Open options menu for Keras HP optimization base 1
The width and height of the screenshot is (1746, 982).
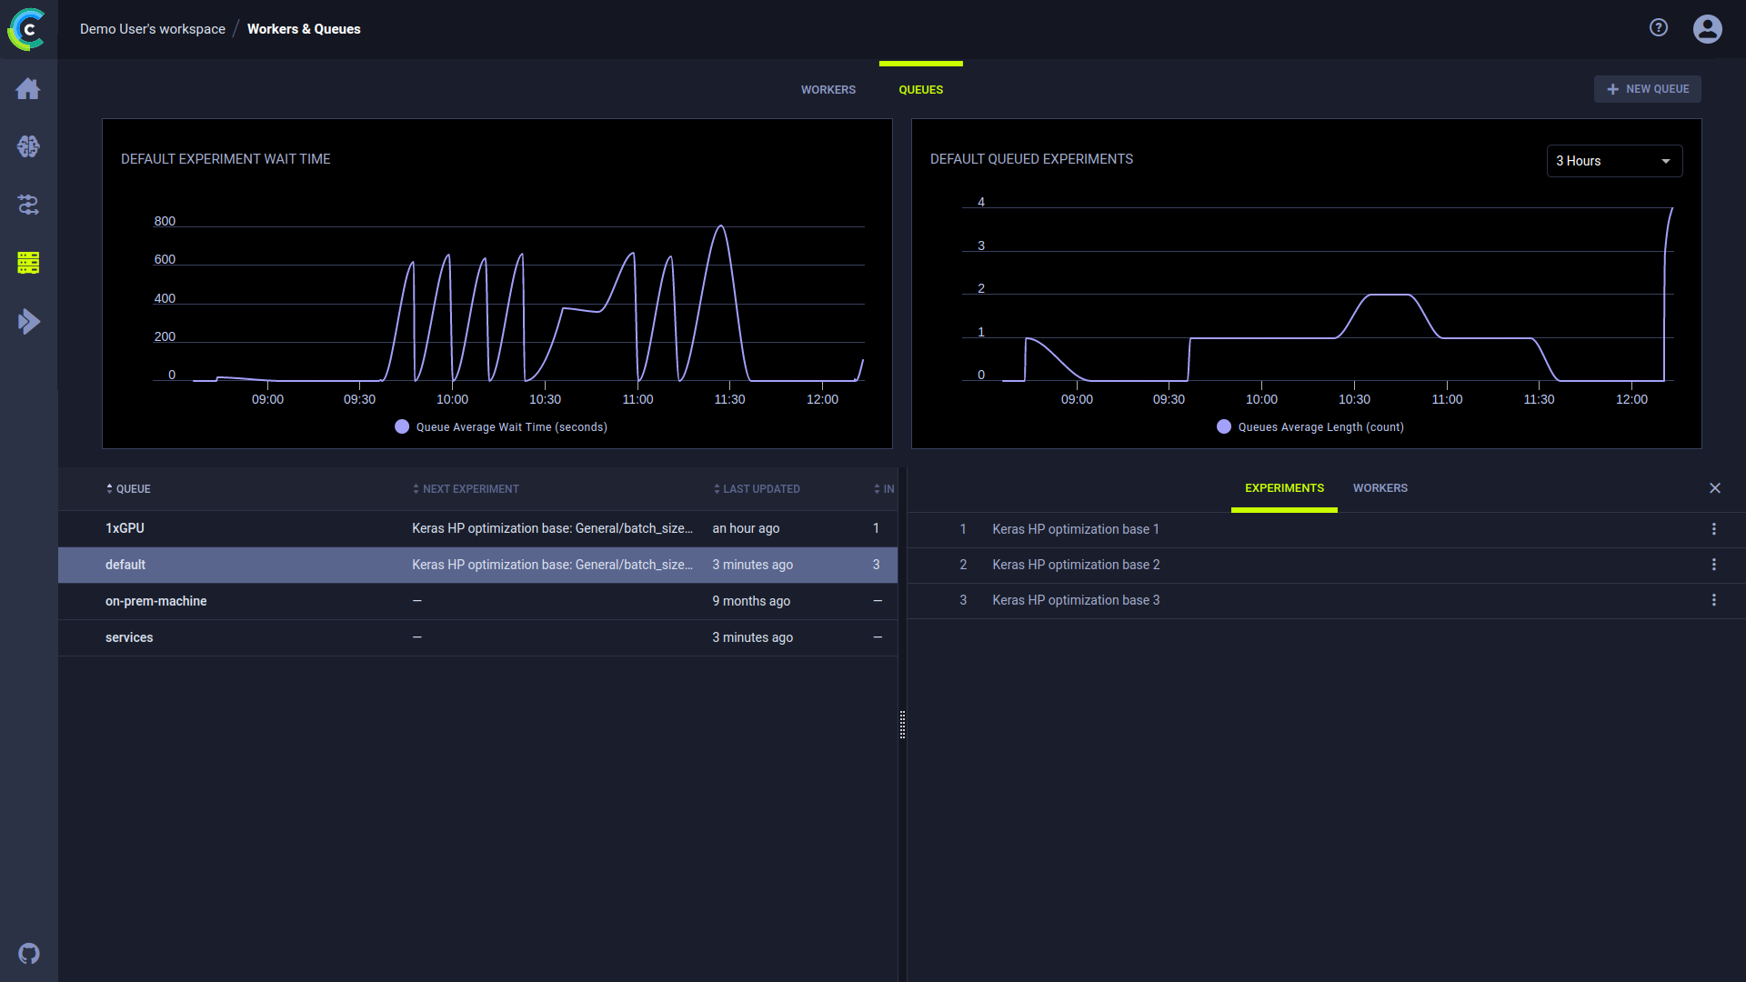(x=1714, y=529)
